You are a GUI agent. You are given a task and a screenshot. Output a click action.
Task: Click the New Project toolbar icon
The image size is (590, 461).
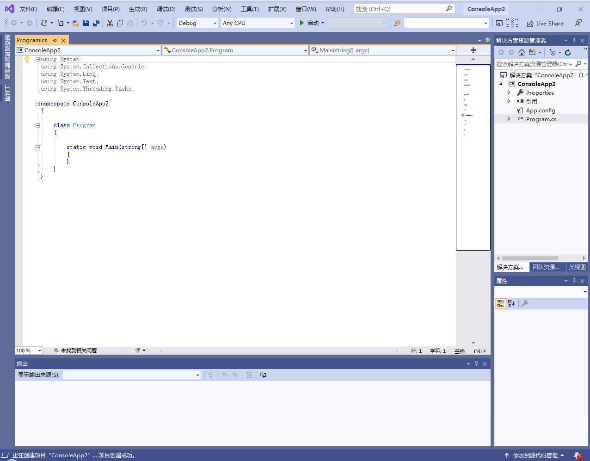(44, 23)
